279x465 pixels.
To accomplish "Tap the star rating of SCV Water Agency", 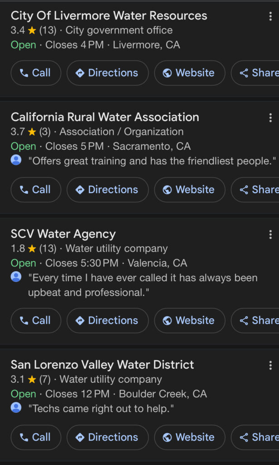I will 32,249.
